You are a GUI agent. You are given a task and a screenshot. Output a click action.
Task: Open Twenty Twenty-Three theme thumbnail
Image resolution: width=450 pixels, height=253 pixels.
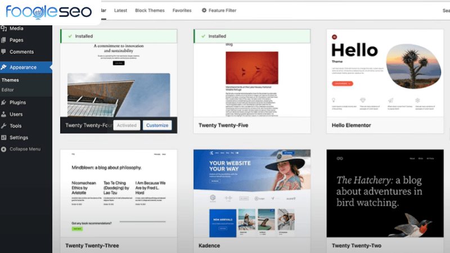[119, 193]
